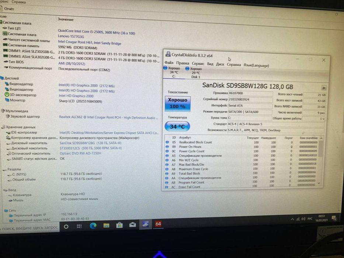The image size is (344, 258).
Task: Select the Maximum Erase Cycle row
Action: tap(242, 169)
